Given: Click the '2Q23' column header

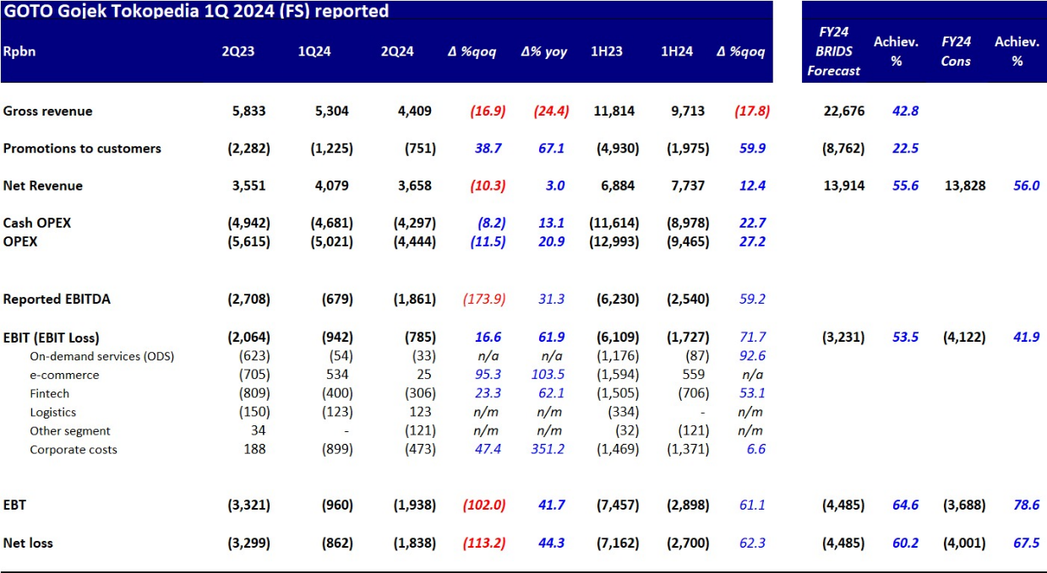Looking at the screenshot, I should tap(237, 51).
